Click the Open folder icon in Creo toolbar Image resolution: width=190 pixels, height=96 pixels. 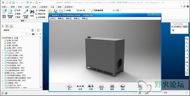tap(10, 2)
